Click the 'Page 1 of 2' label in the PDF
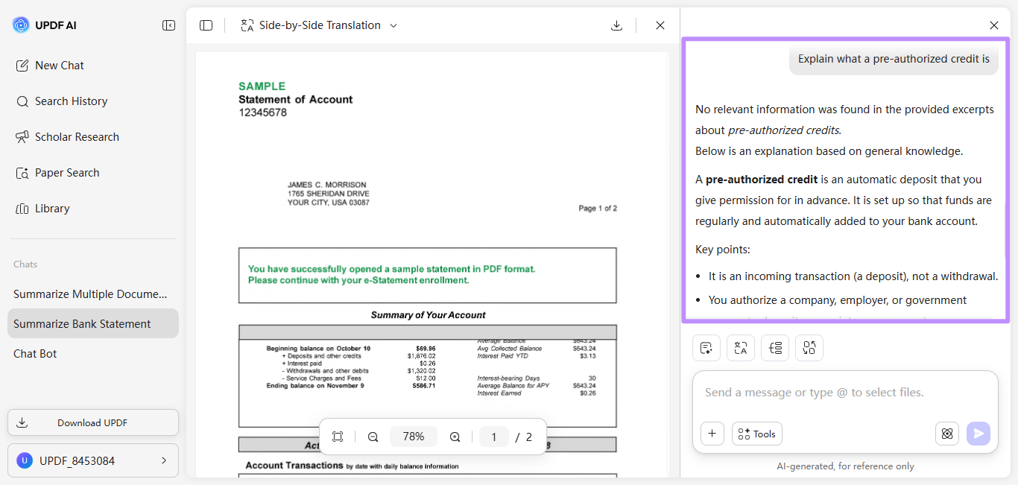This screenshot has height=485, width=1018. 598,209
